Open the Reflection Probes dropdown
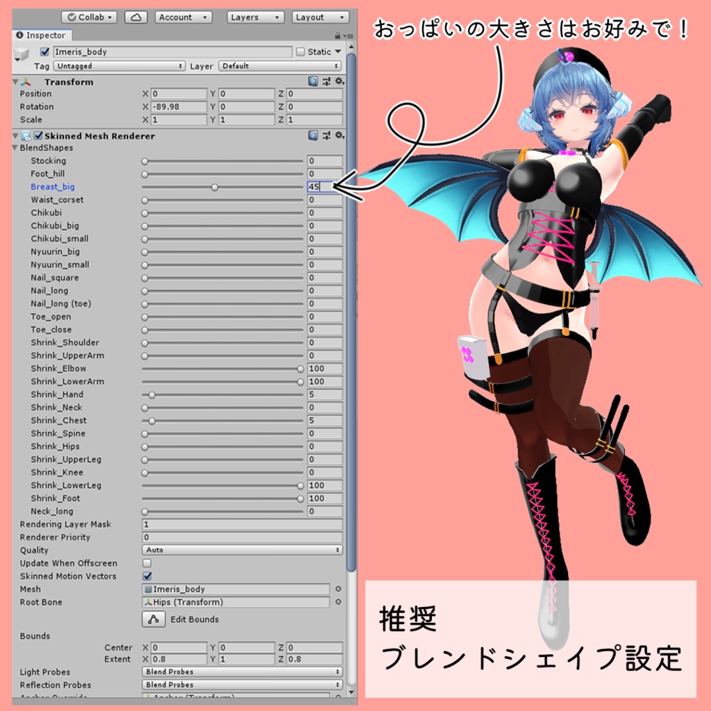This screenshot has width=711, height=711. click(x=242, y=685)
